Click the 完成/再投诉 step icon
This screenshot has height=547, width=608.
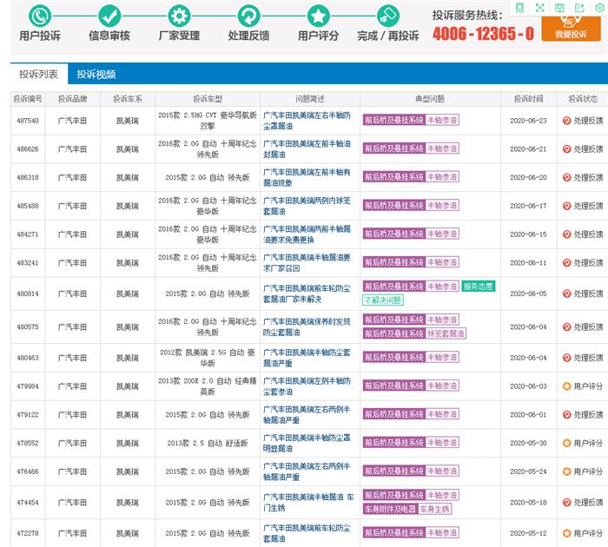point(387,16)
